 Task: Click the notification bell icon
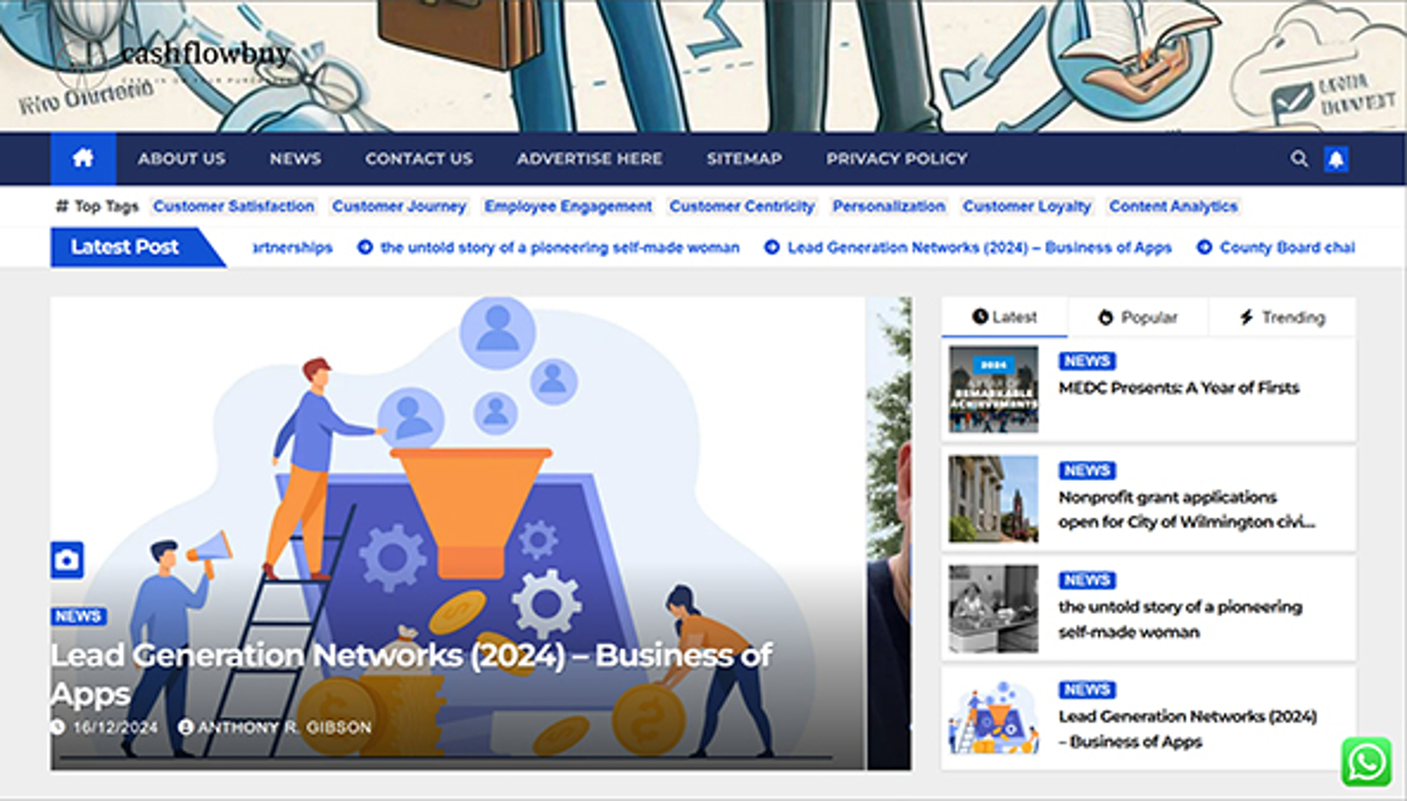[1336, 159]
